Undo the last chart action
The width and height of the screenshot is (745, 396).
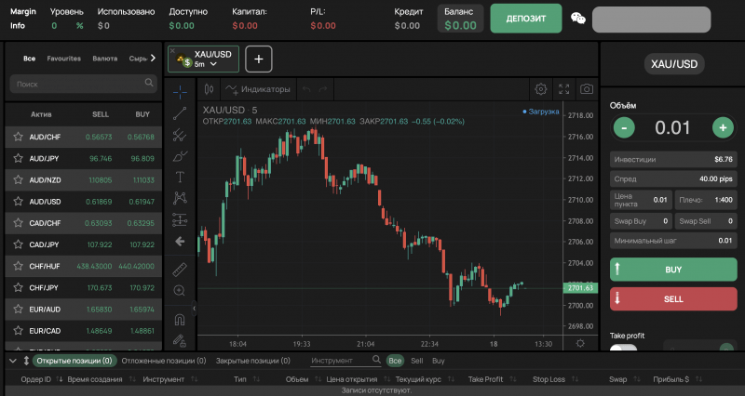[306, 89]
